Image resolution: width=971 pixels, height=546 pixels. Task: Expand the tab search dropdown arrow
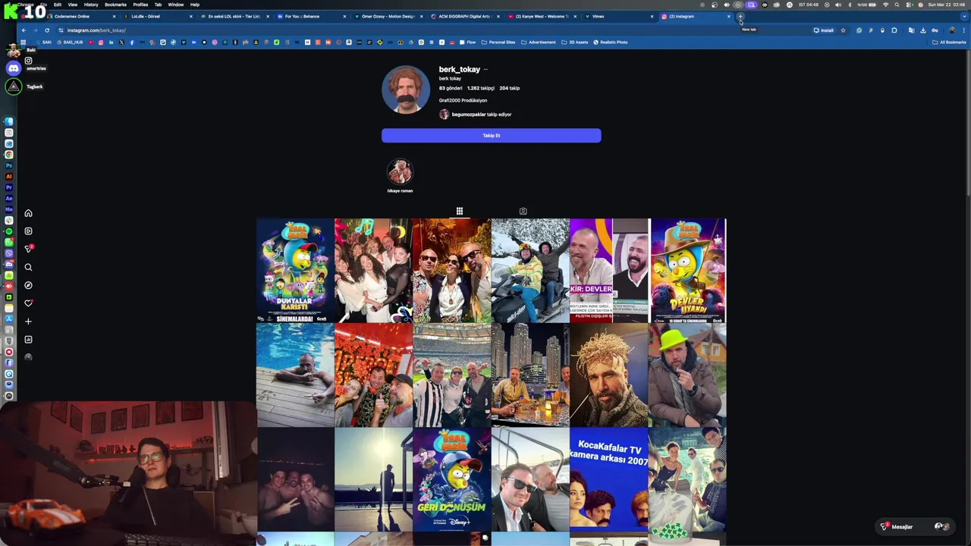click(964, 16)
